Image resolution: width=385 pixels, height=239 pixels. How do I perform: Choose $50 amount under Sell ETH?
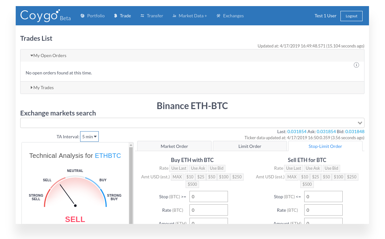click(x=326, y=177)
